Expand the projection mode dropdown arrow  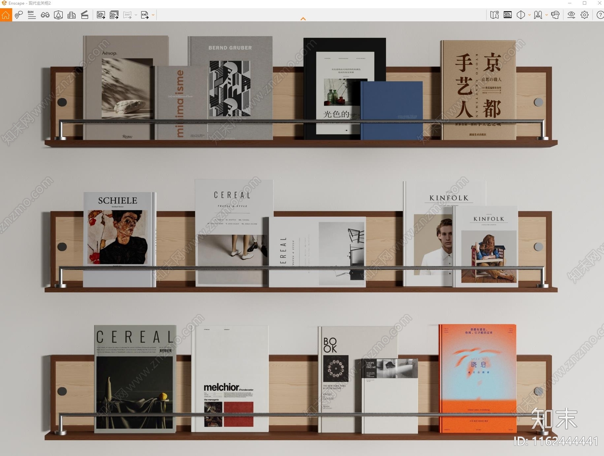point(529,15)
